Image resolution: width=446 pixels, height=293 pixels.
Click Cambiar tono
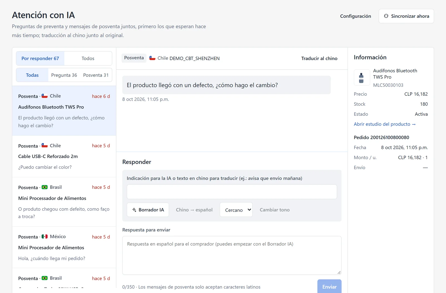point(275,210)
